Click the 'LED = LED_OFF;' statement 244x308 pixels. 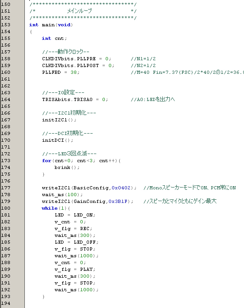point(77,242)
